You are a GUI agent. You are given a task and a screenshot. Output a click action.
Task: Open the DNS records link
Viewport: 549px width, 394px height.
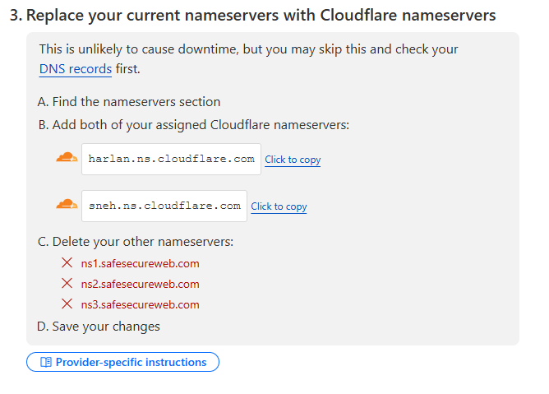pyautogui.click(x=76, y=69)
